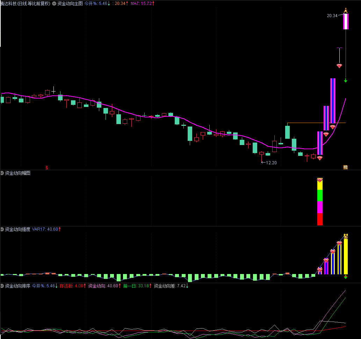The width and height of the screenshot is (361, 339).
Task: Select the VAR17: 40.60 value label
Action: [46, 229]
